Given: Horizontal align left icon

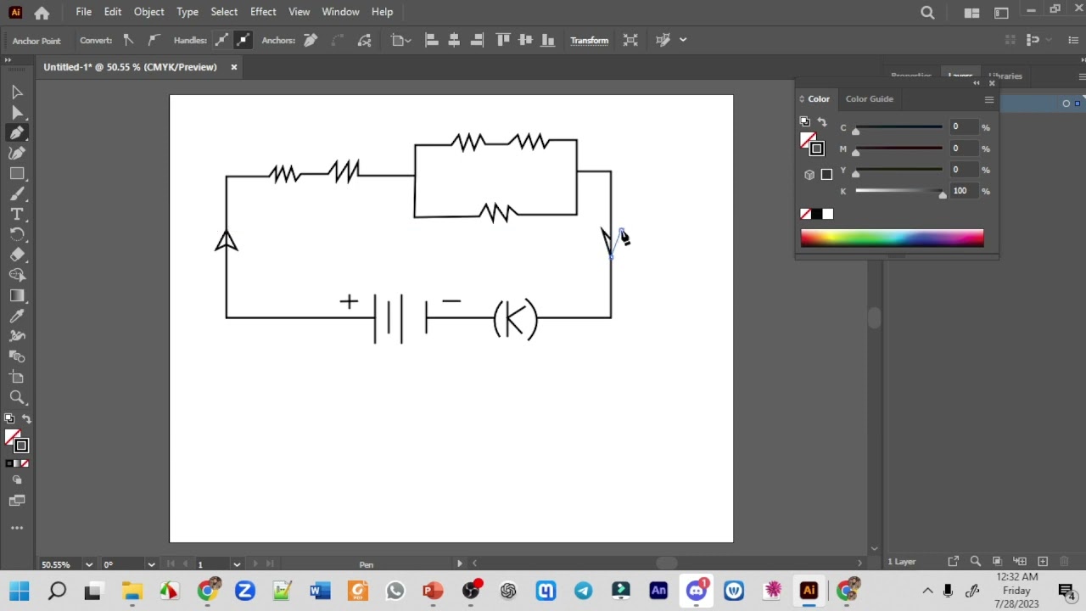Looking at the screenshot, I should [431, 40].
